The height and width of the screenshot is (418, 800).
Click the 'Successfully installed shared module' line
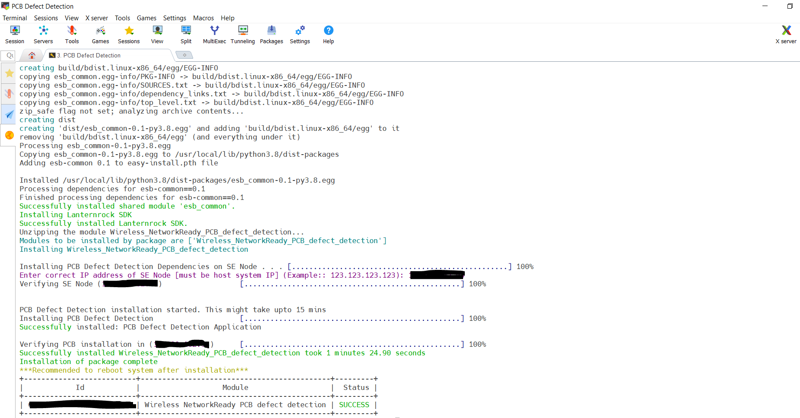coord(127,206)
